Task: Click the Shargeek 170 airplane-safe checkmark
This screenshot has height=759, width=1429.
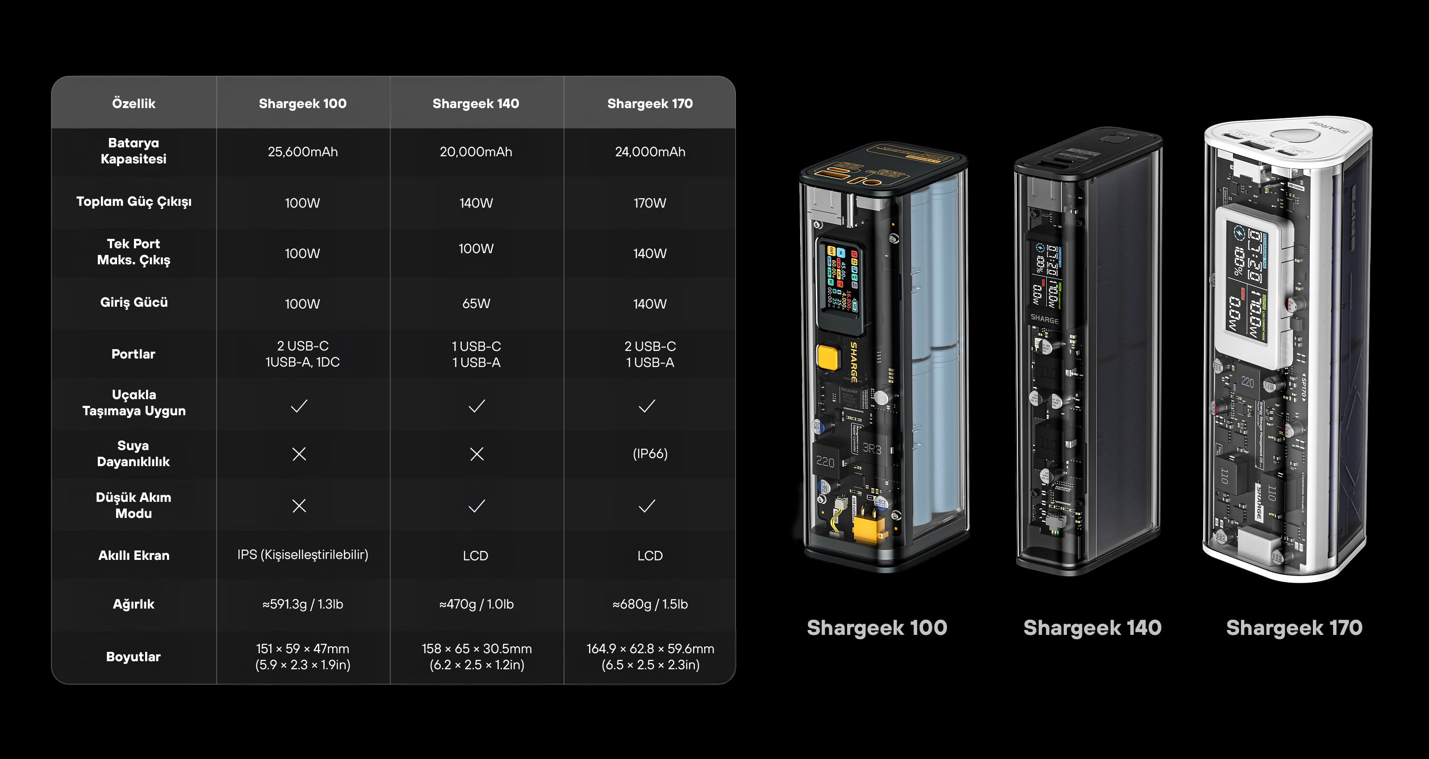Action: (647, 406)
